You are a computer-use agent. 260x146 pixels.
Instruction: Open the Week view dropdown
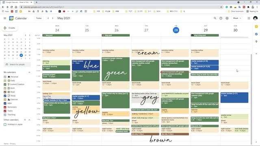237,18
